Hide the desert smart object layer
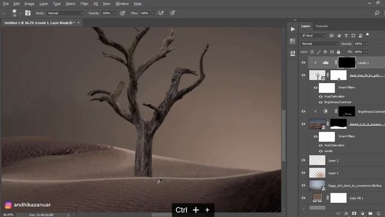Screen dimensions: 385x217 click(x=303, y=124)
